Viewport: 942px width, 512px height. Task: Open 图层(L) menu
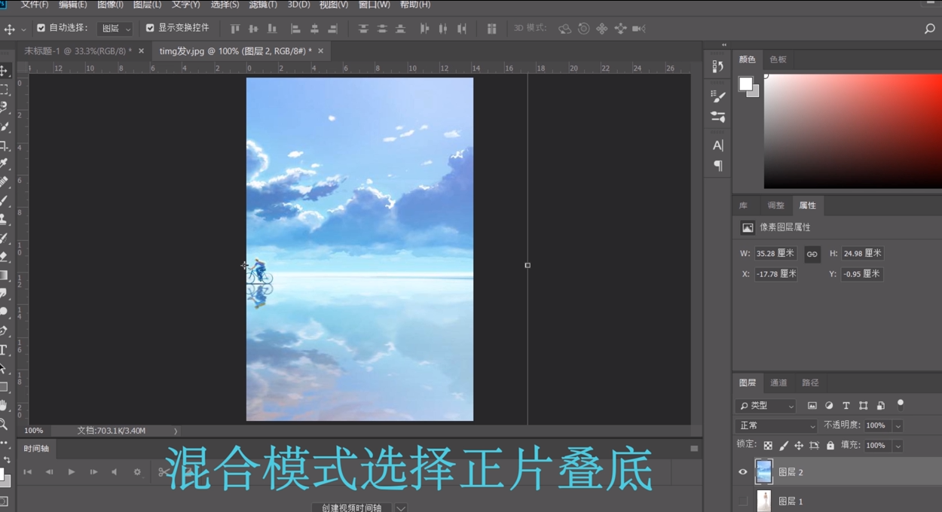(x=147, y=5)
